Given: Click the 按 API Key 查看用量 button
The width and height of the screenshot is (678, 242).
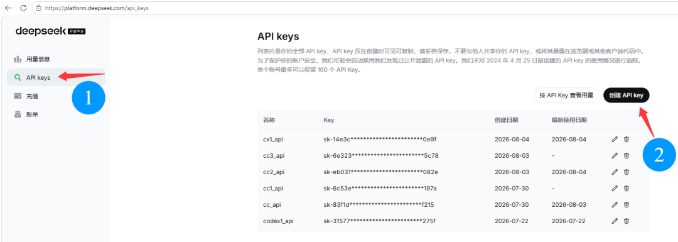Looking at the screenshot, I should 566,96.
